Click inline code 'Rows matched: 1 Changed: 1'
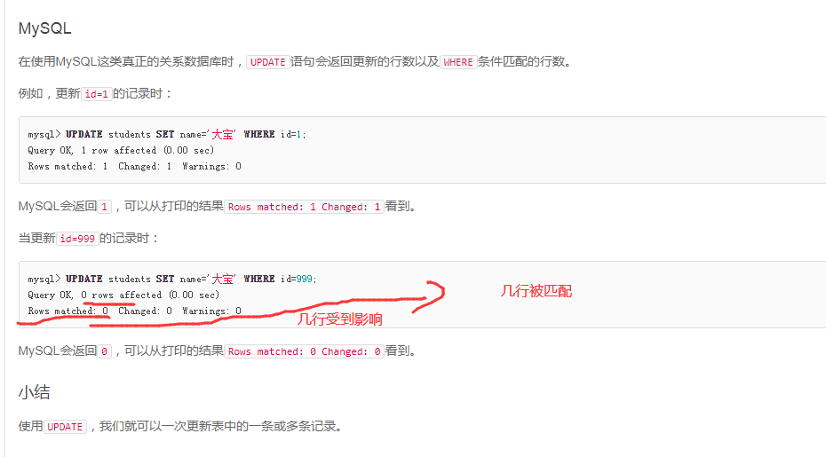The width and height of the screenshot is (826, 457). click(x=304, y=207)
